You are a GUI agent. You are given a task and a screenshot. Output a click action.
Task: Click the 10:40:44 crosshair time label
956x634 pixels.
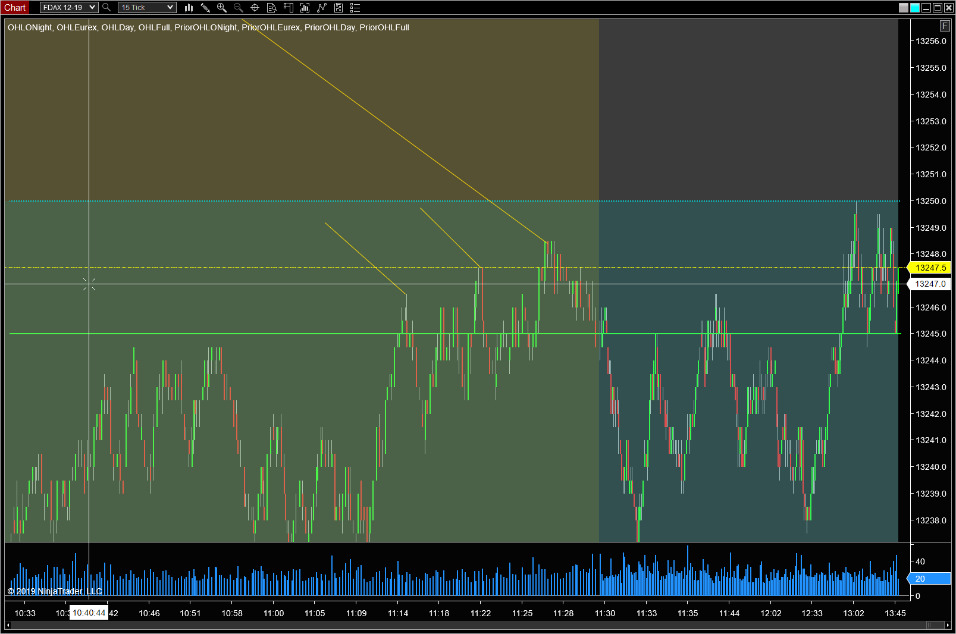[x=89, y=613]
